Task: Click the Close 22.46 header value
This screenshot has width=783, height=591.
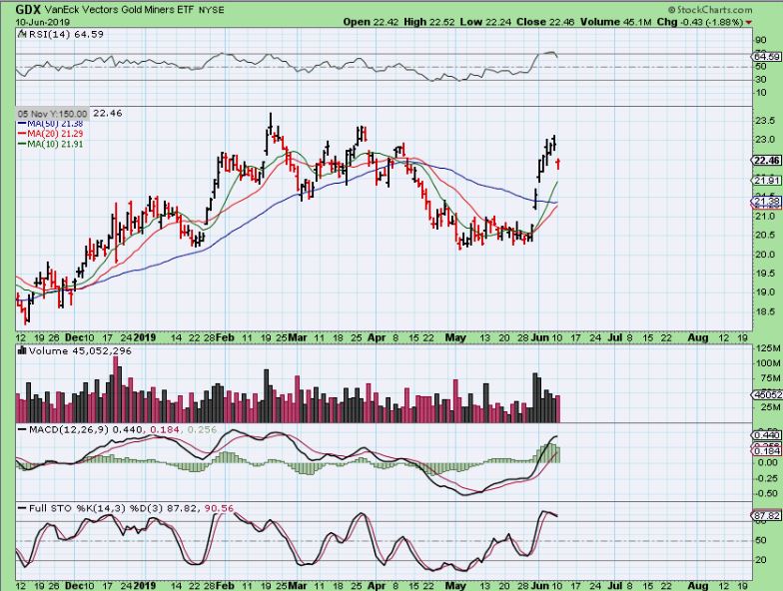Action: click(545, 22)
